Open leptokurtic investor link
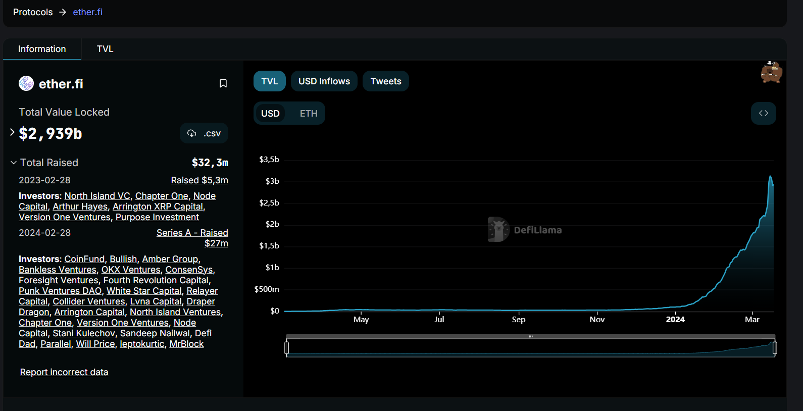Screen dimensions: 803x411 pyautogui.click(x=142, y=344)
